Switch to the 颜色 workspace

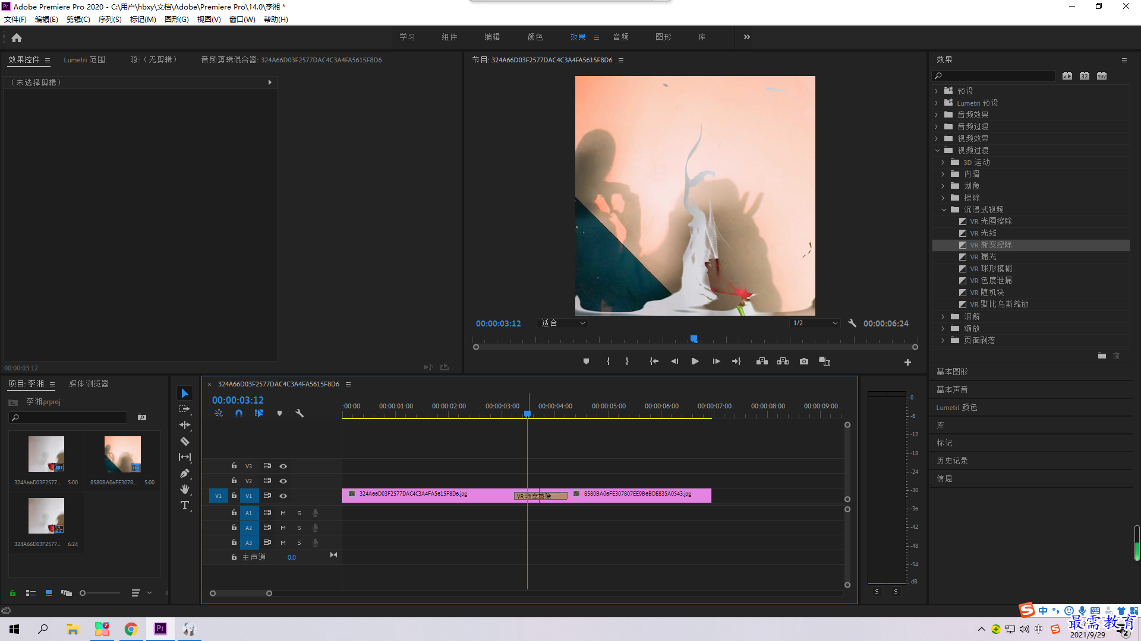click(x=535, y=37)
